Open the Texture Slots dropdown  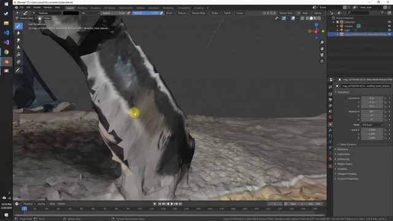[x=287, y=13]
